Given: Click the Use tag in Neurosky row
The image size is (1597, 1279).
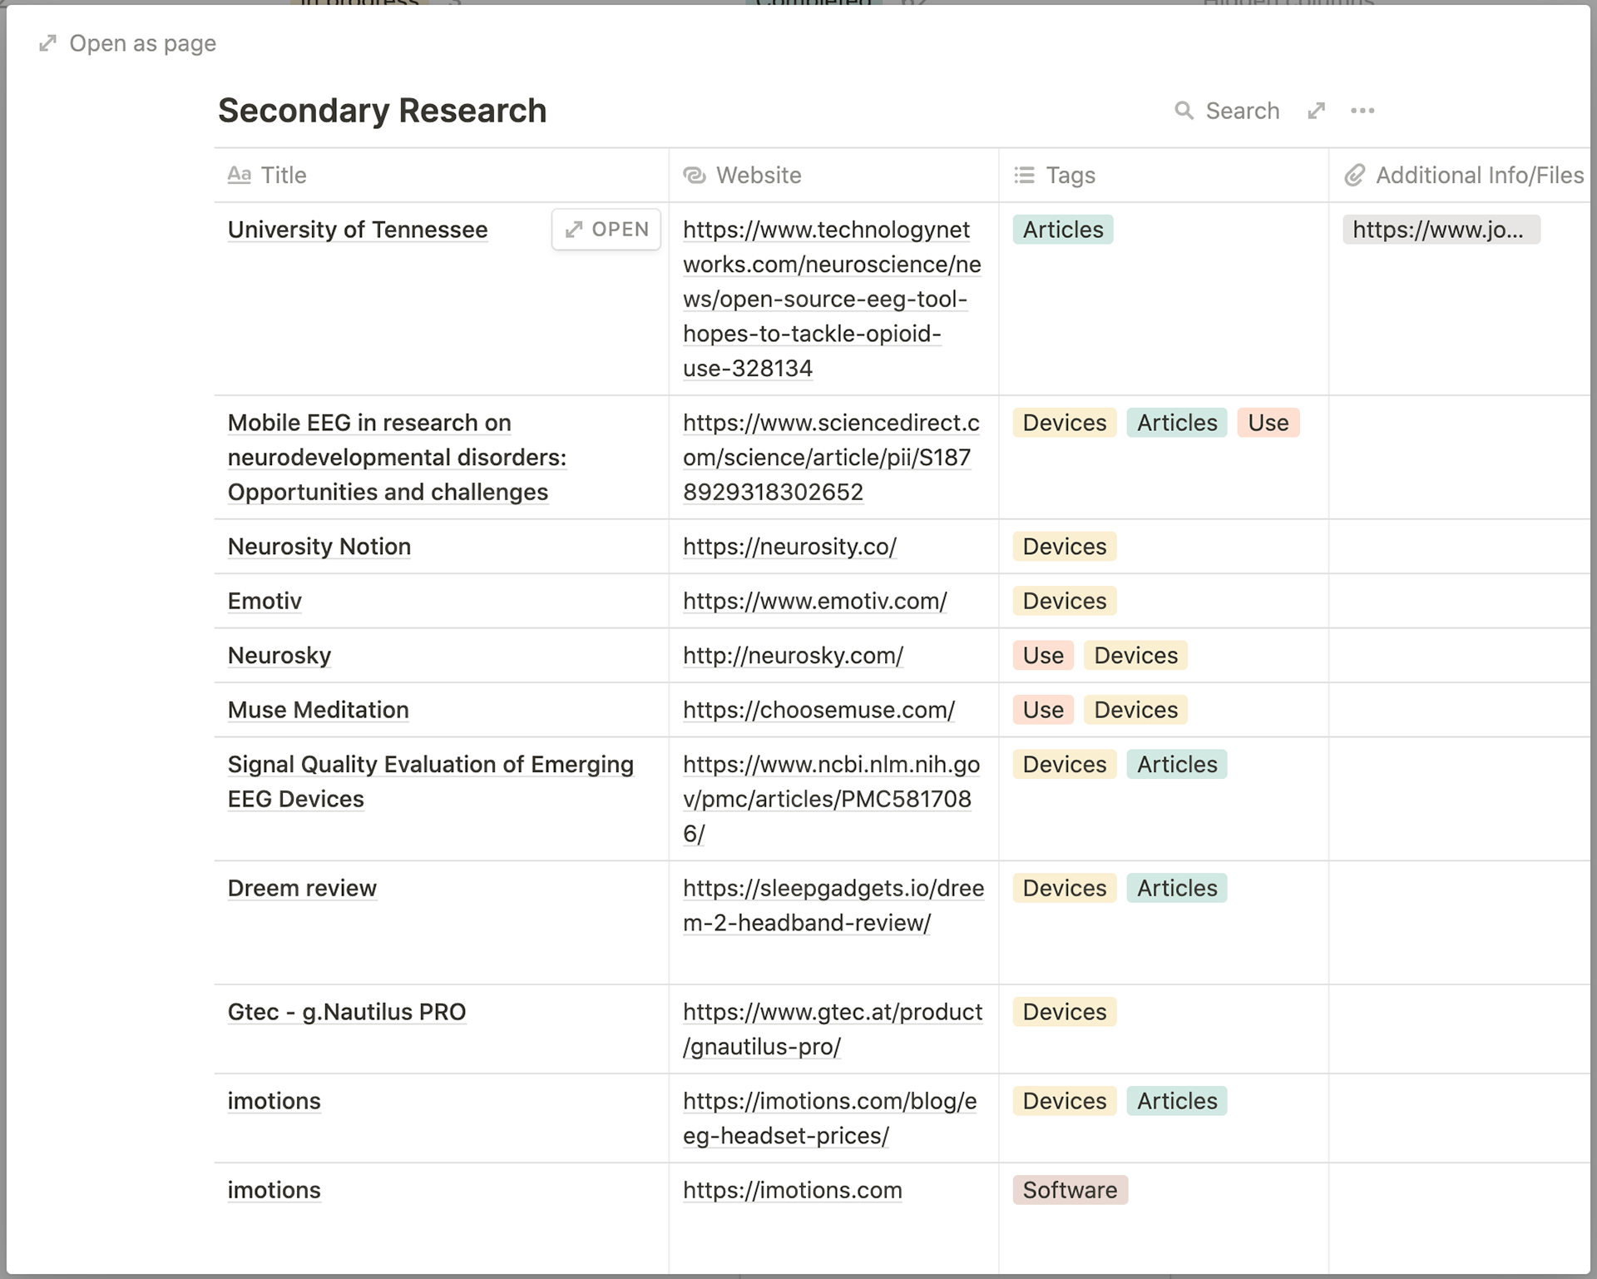Looking at the screenshot, I should [x=1042, y=656].
